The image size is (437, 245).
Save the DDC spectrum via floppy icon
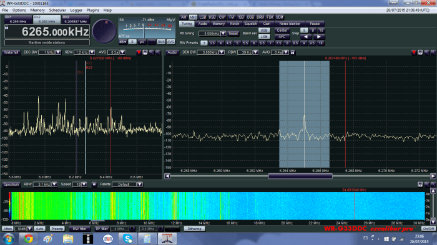(145, 52)
